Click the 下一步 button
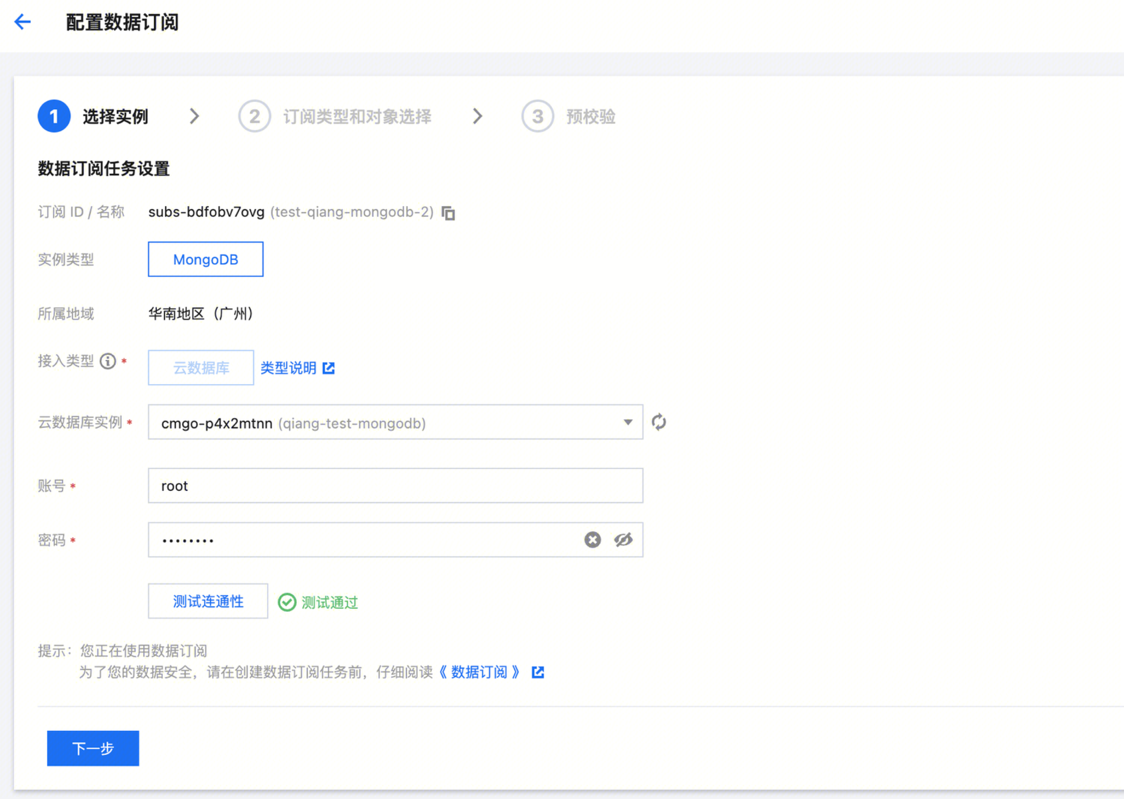The height and width of the screenshot is (799, 1124). pos(93,748)
